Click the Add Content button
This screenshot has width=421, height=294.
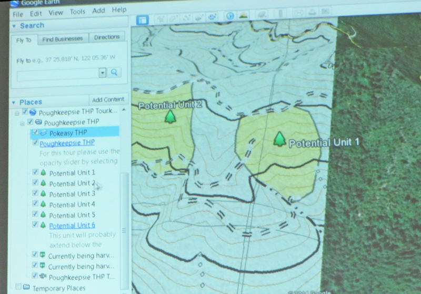coord(108,100)
